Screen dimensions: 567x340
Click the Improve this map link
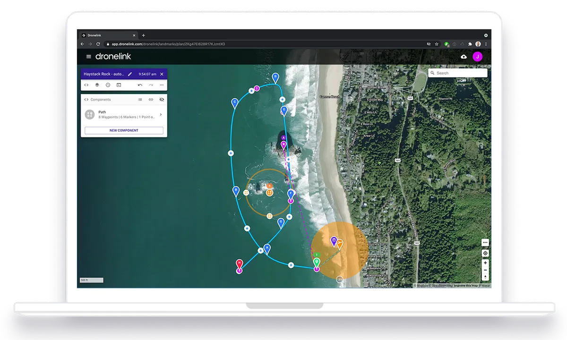(x=466, y=285)
